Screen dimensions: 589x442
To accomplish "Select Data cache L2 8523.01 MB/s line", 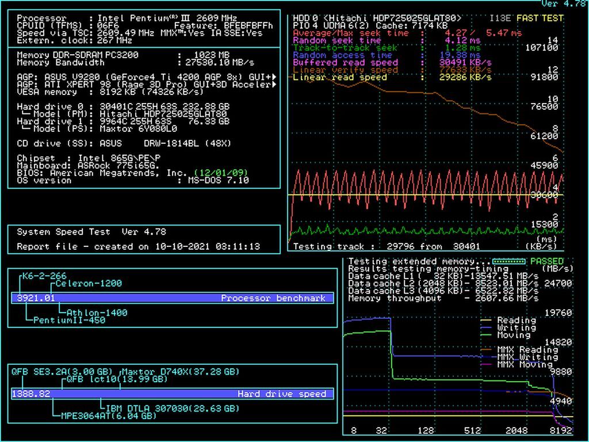I will click(x=443, y=283).
